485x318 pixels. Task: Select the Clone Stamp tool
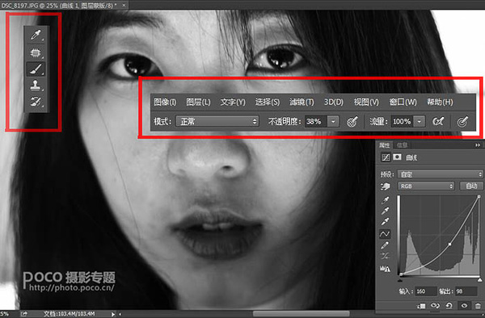pyautogui.click(x=36, y=86)
